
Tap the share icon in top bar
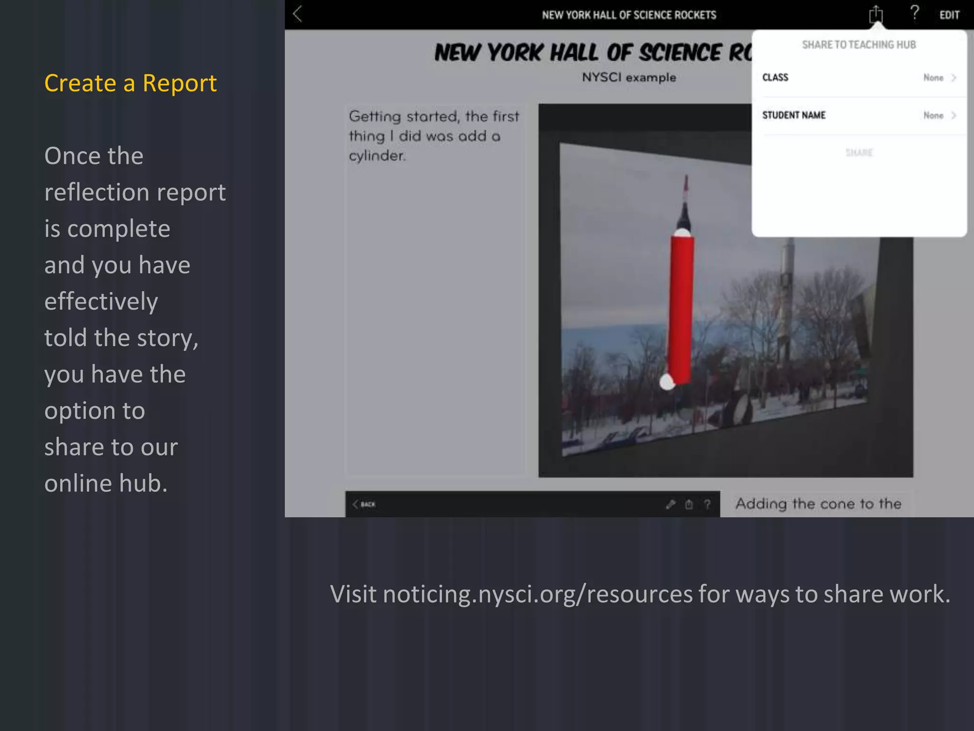point(876,14)
